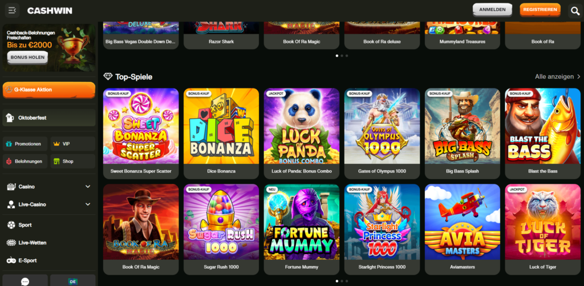Open the DE language selector
This screenshot has height=286, width=584.
[72, 281]
